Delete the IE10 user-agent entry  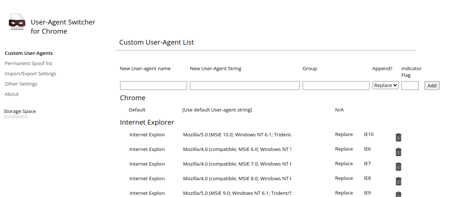pyautogui.click(x=398, y=137)
